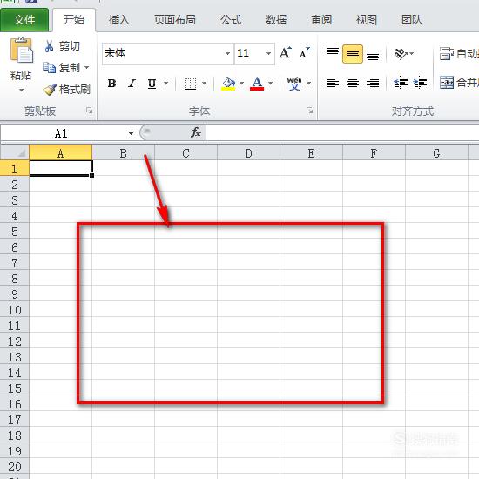
Task: Open borders dropdown arrow
Action: pos(204,83)
